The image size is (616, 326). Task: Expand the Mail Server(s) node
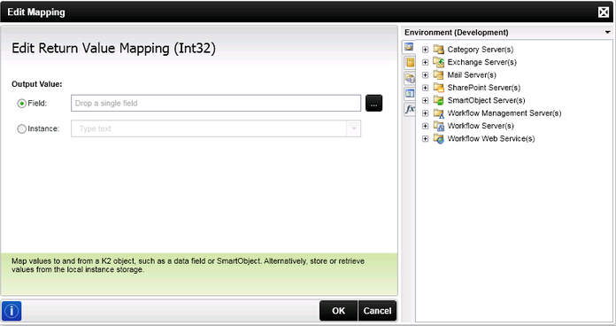pyautogui.click(x=425, y=74)
